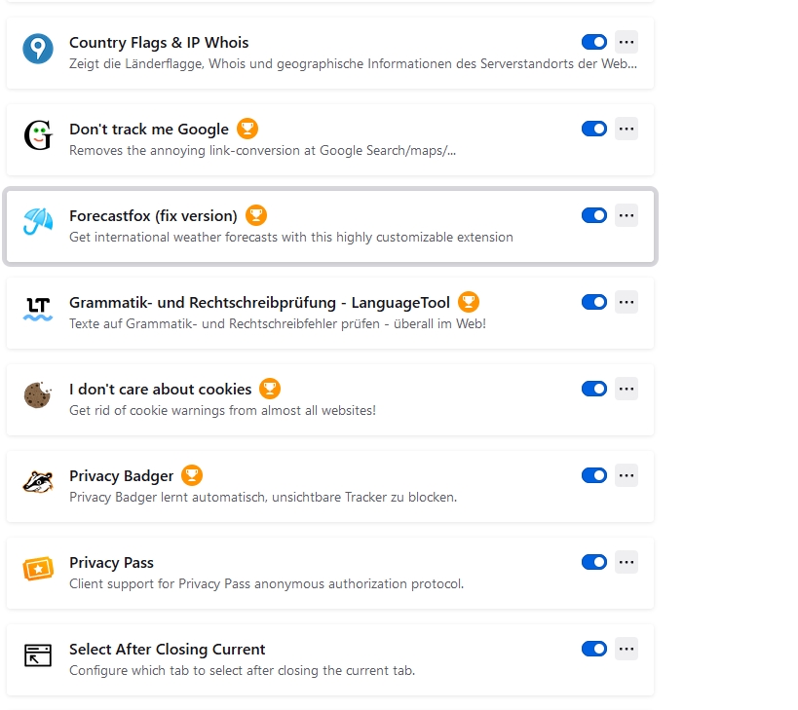This screenshot has width=798, height=710.
Task: Click the Don't track me Google icon
Action: 38,135
